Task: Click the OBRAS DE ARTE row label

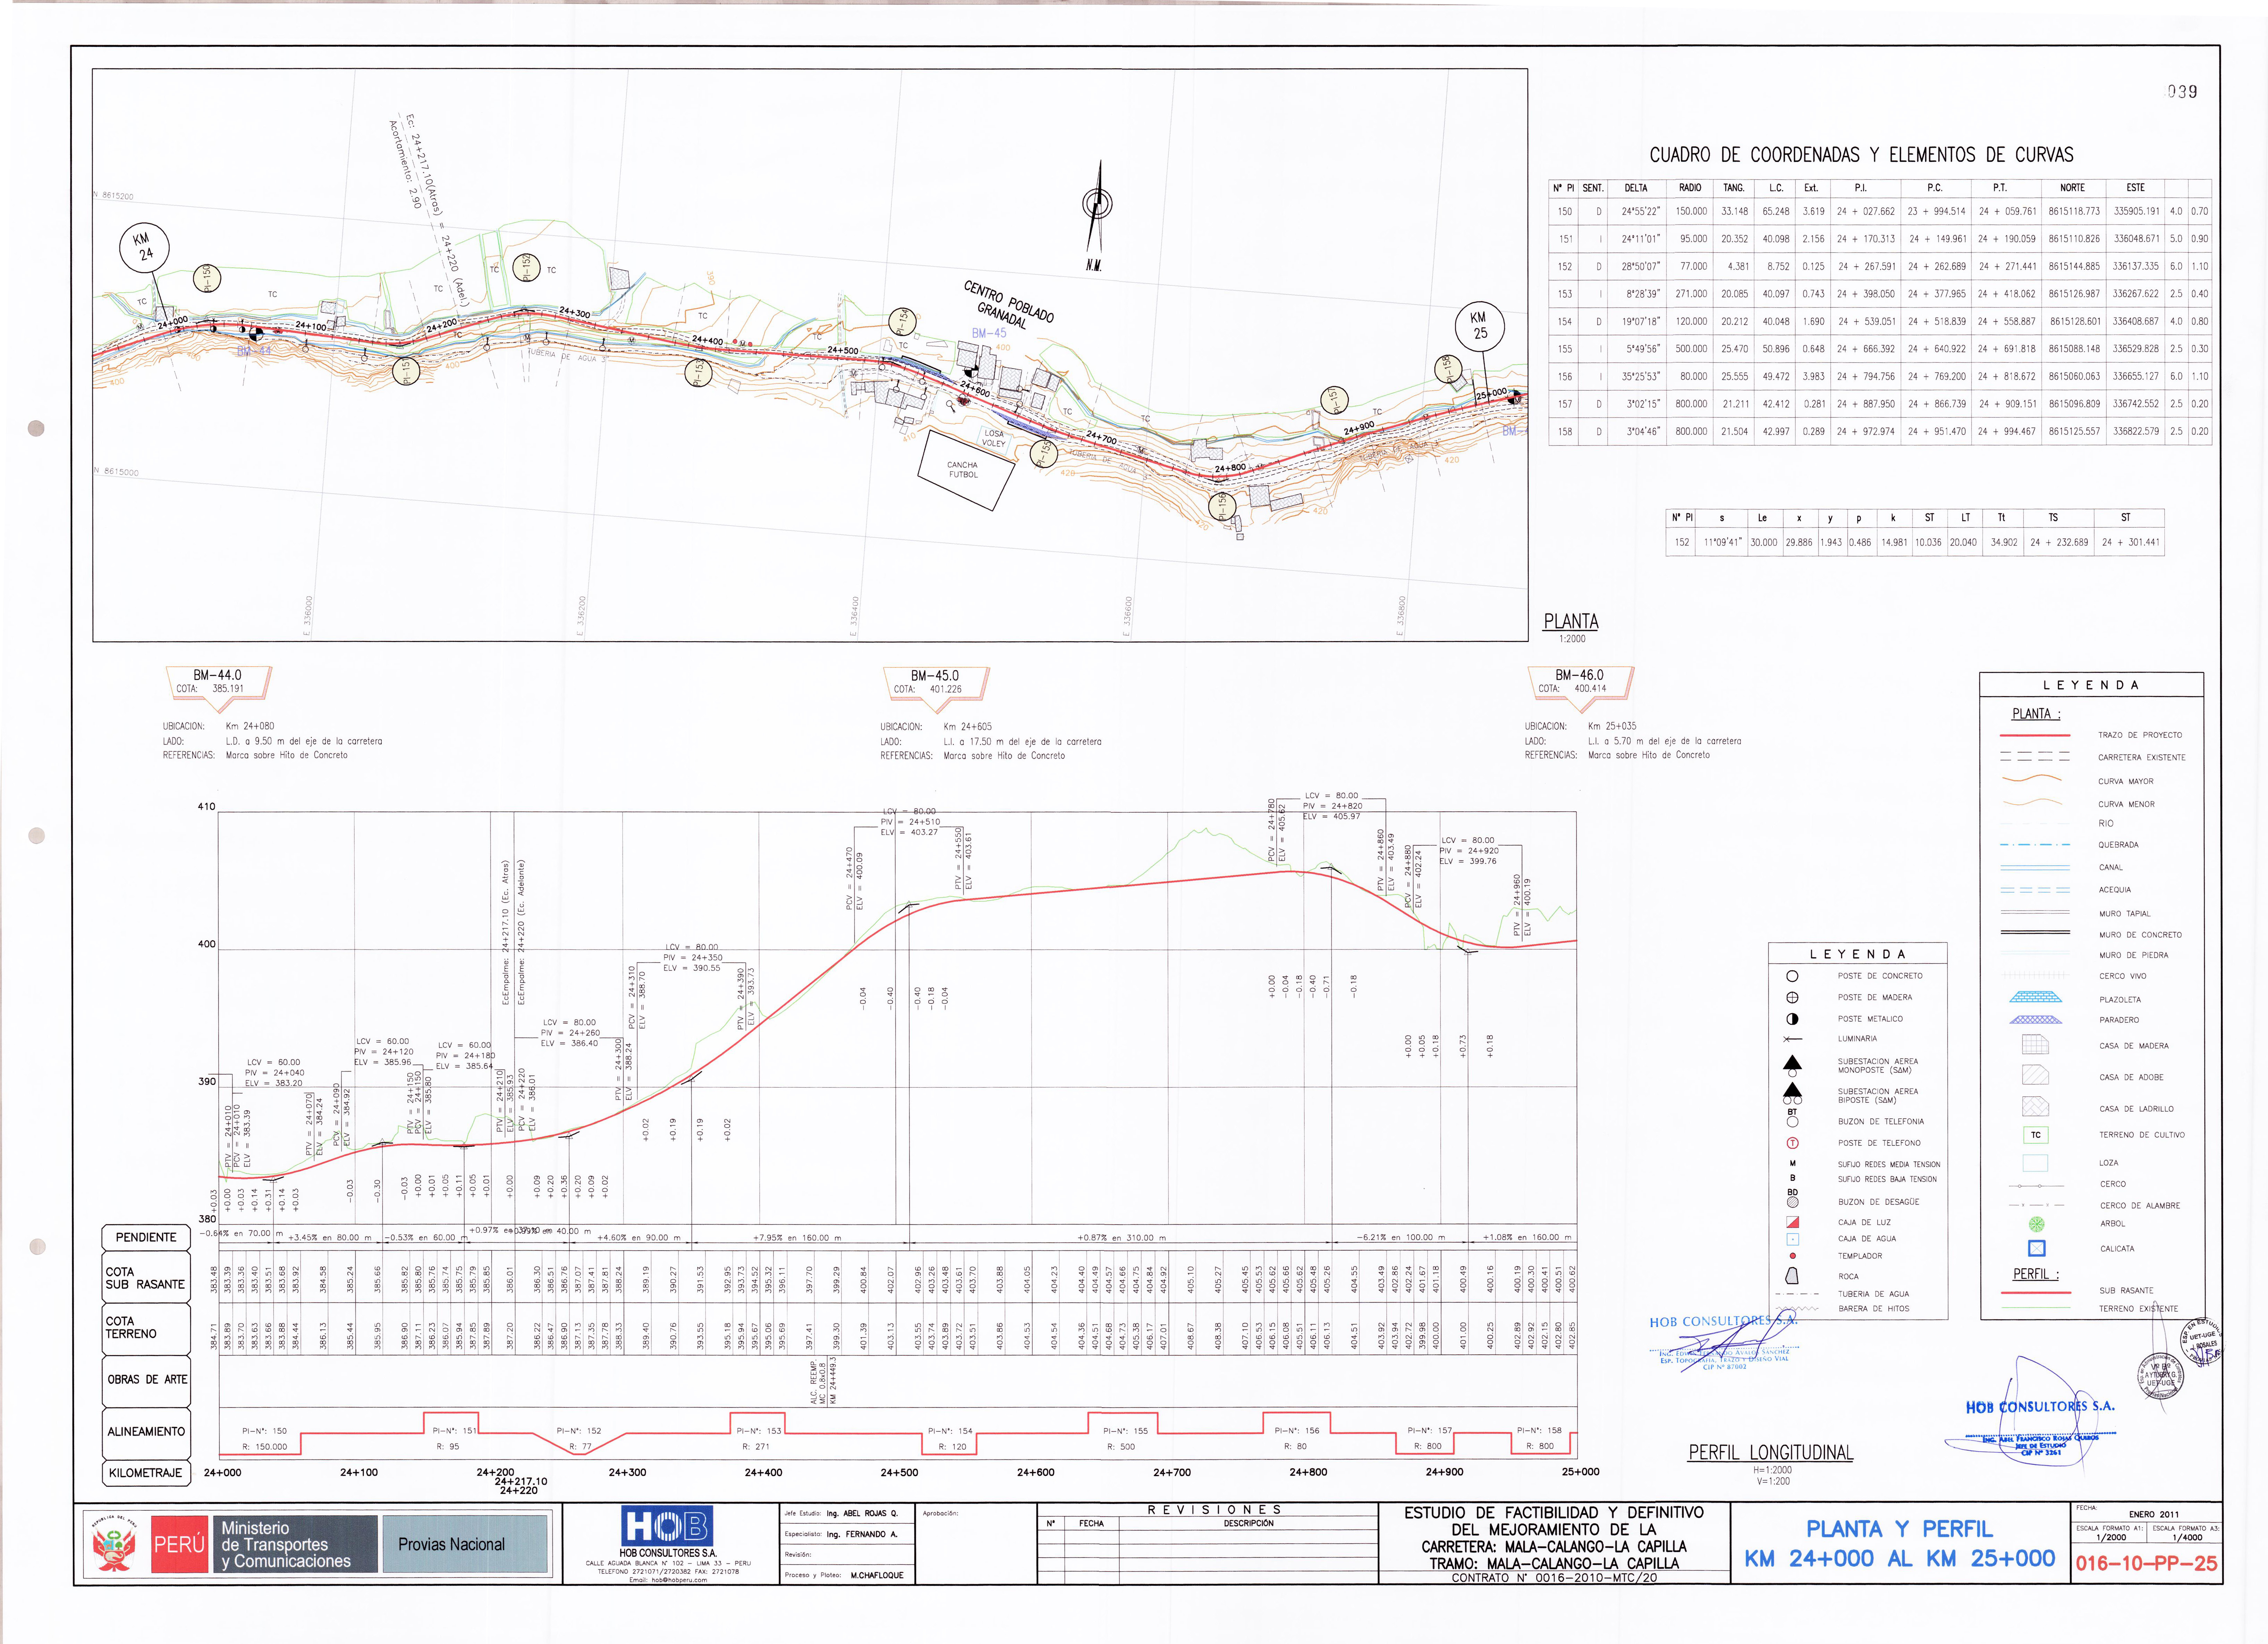Action: coord(146,1380)
